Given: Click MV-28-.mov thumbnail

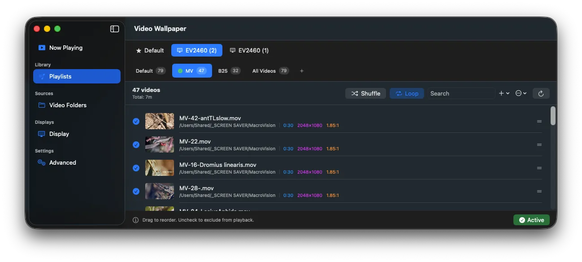Looking at the screenshot, I should [160, 191].
